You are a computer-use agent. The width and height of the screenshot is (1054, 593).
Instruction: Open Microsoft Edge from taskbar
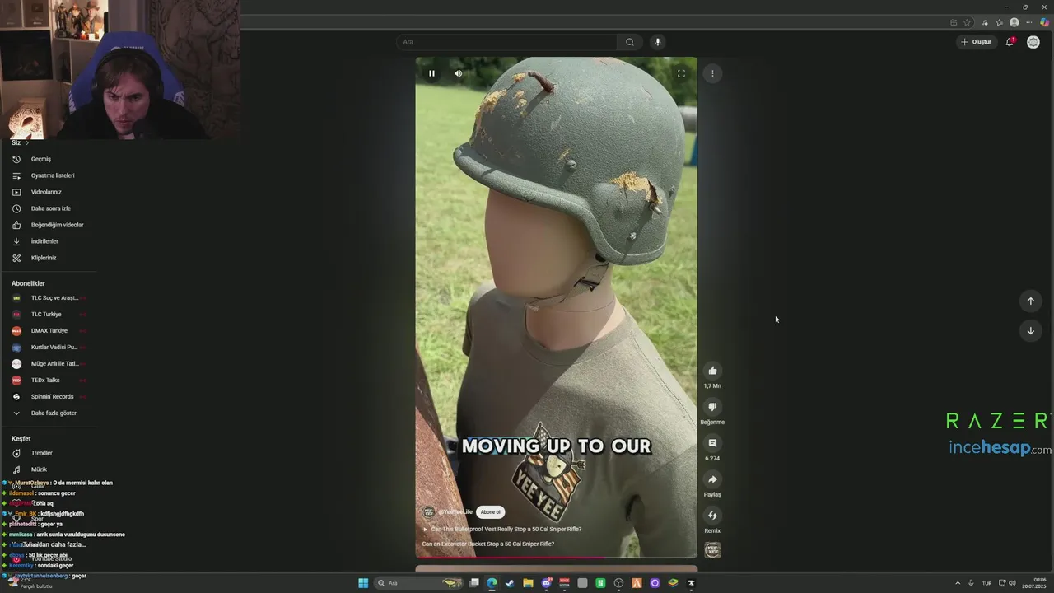(x=492, y=583)
